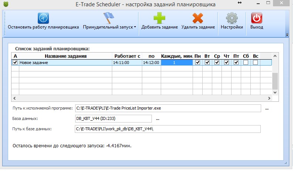The image size is (293, 171).
Task: Click the База данных field DB_KBT_V44
Action: 113,118
